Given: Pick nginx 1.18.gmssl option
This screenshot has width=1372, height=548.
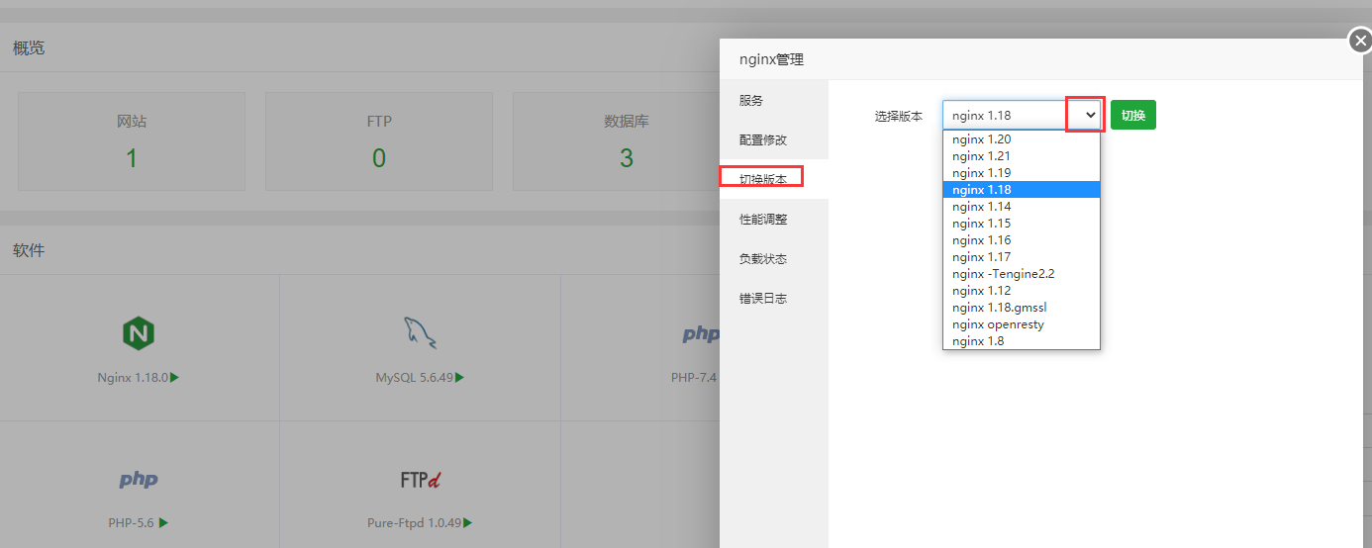Looking at the screenshot, I should click(1022, 308).
